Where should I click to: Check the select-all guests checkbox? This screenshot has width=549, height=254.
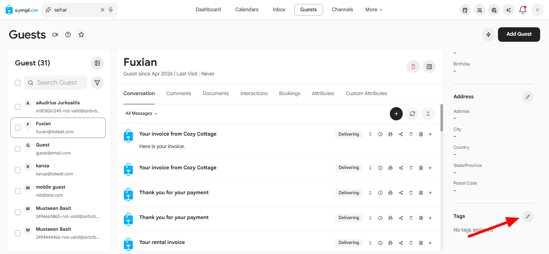(x=18, y=83)
